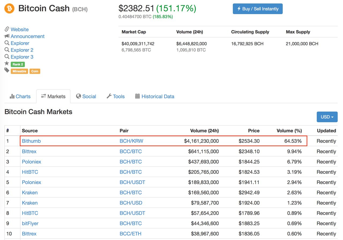Click the $641,115,000 volume cell
The image size is (343, 240).
click(204, 152)
